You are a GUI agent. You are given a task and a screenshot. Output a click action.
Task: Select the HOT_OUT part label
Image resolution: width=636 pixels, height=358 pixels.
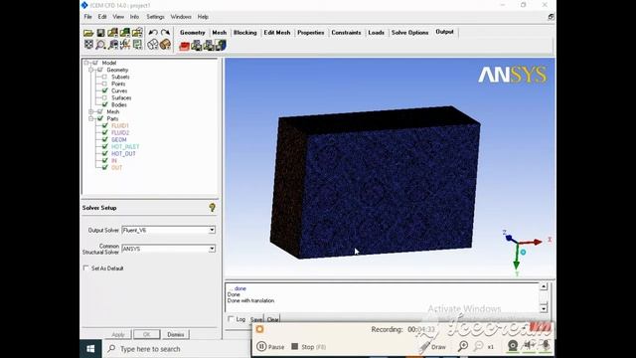(x=123, y=154)
